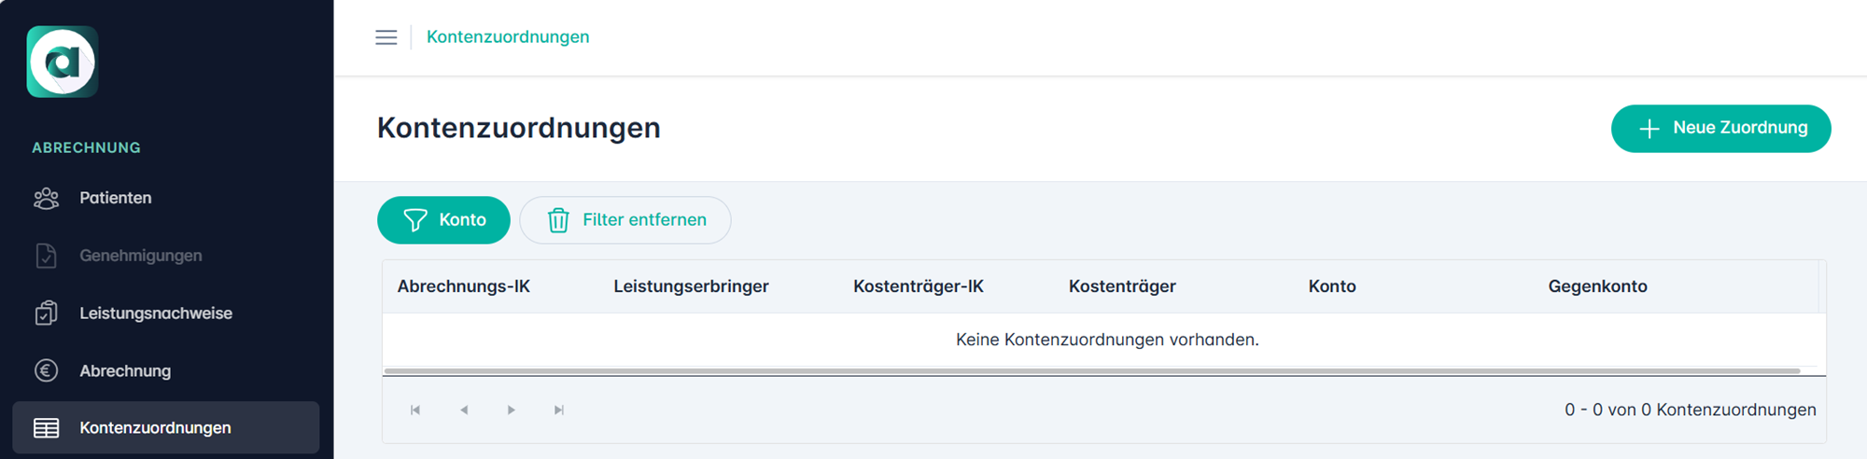Click the Patienten people icon
Screen dimensions: 1867x459
(46, 198)
